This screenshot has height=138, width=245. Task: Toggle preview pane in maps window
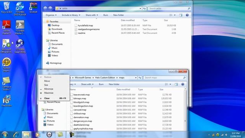tap(176, 84)
